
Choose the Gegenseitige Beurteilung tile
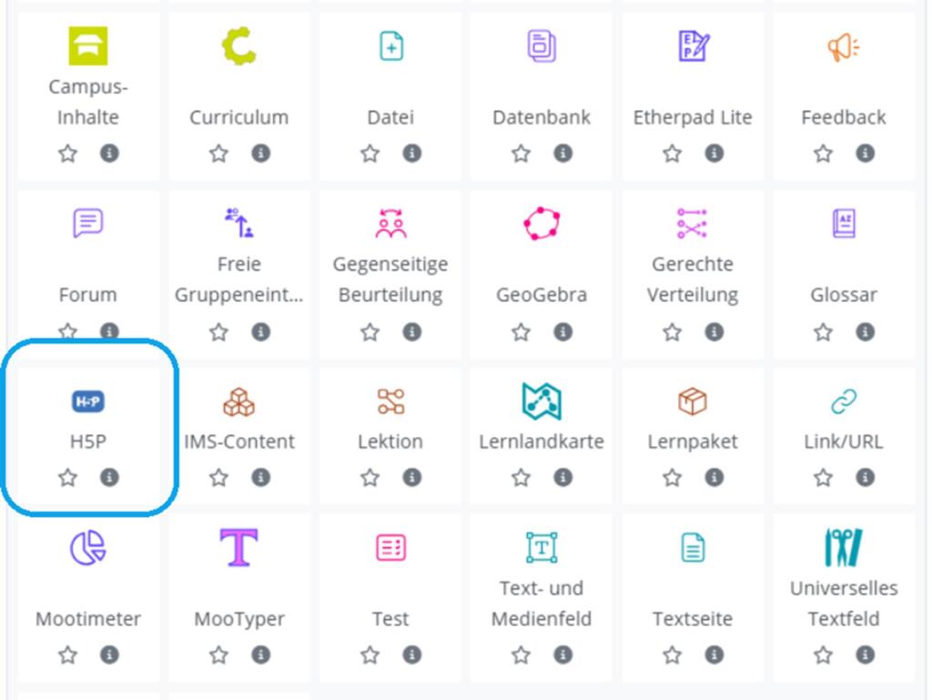[390, 264]
